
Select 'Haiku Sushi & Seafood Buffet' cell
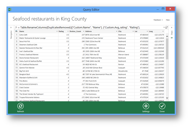39,61
